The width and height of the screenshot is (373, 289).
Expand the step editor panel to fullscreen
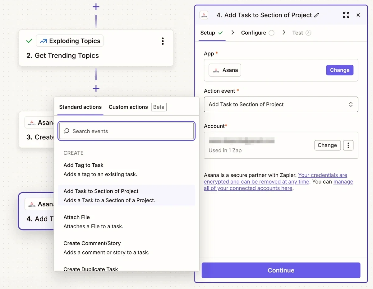point(346,15)
